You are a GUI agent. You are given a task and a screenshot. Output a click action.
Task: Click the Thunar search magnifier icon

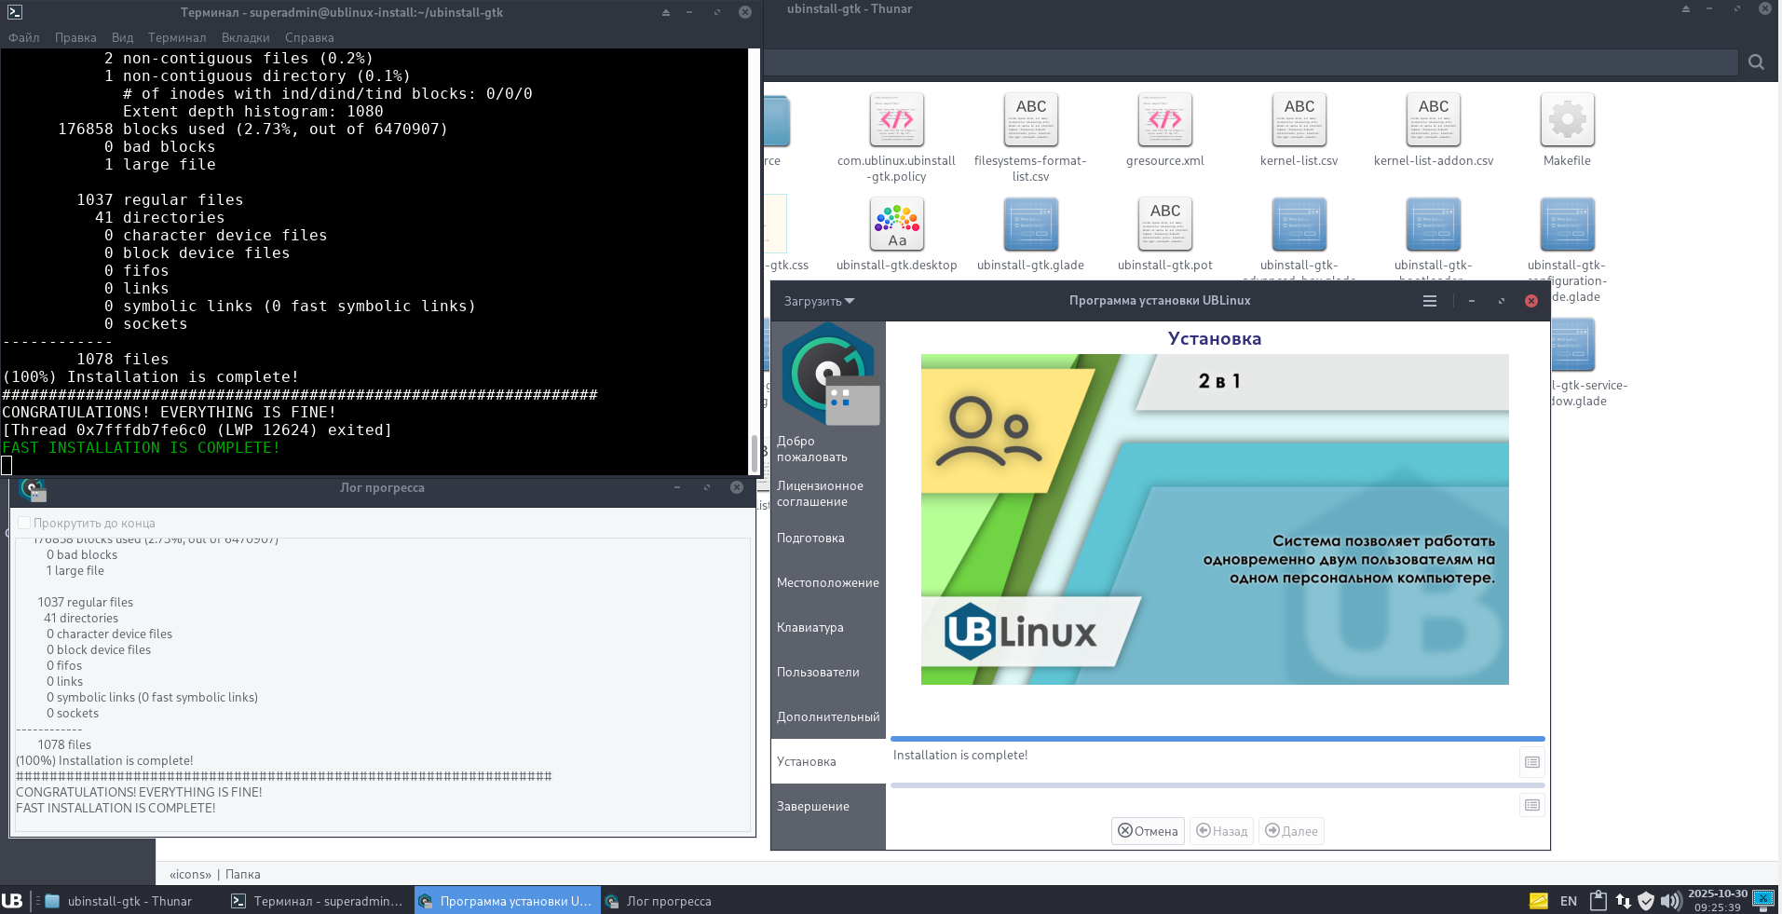click(1756, 62)
